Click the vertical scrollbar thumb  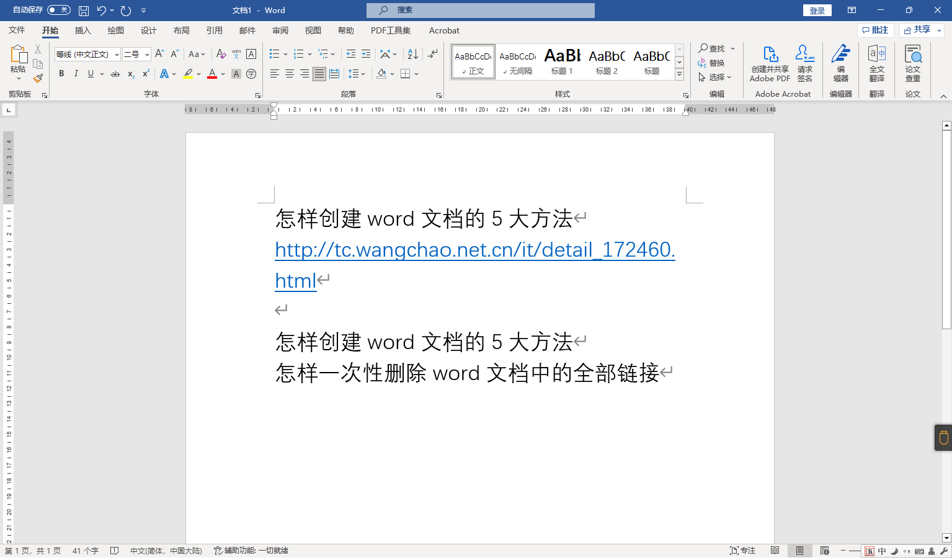pyautogui.click(x=946, y=229)
